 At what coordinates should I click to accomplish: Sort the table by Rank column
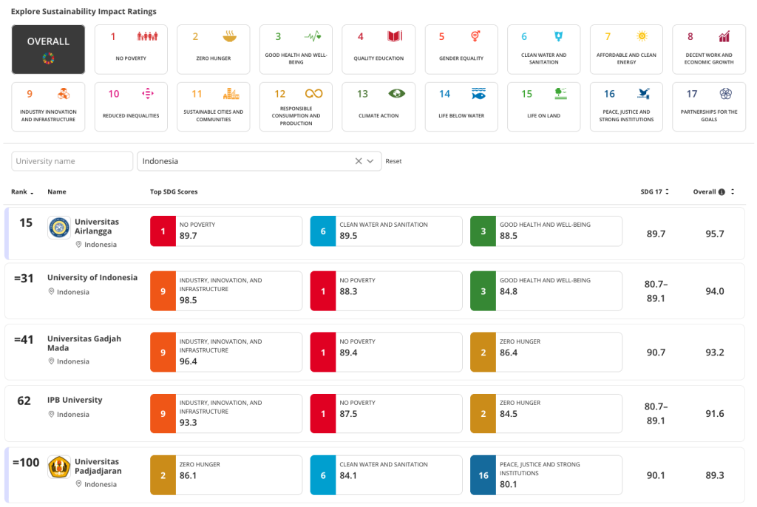pyautogui.click(x=22, y=191)
